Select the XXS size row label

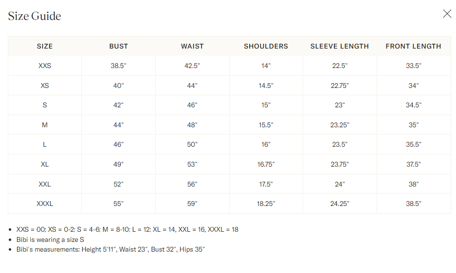click(45, 66)
